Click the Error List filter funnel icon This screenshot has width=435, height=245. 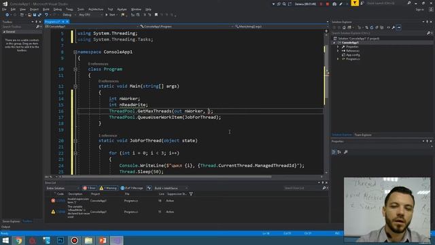click(191, 194)
